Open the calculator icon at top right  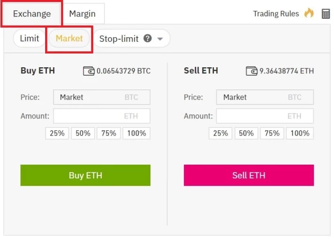[x=326, y=14]
